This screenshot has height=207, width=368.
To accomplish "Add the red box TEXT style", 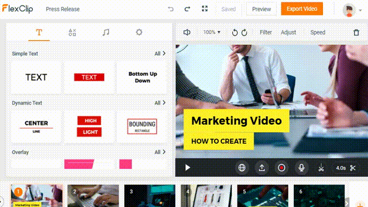I will tap(89, 78).
